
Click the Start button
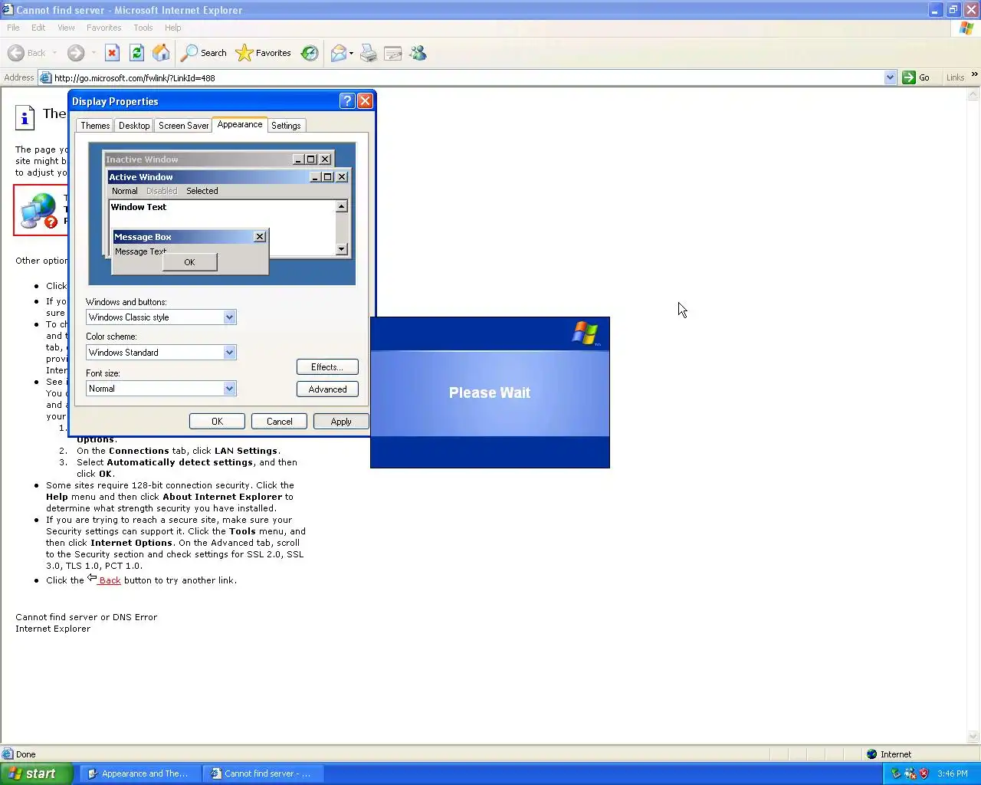click(37, 774)
